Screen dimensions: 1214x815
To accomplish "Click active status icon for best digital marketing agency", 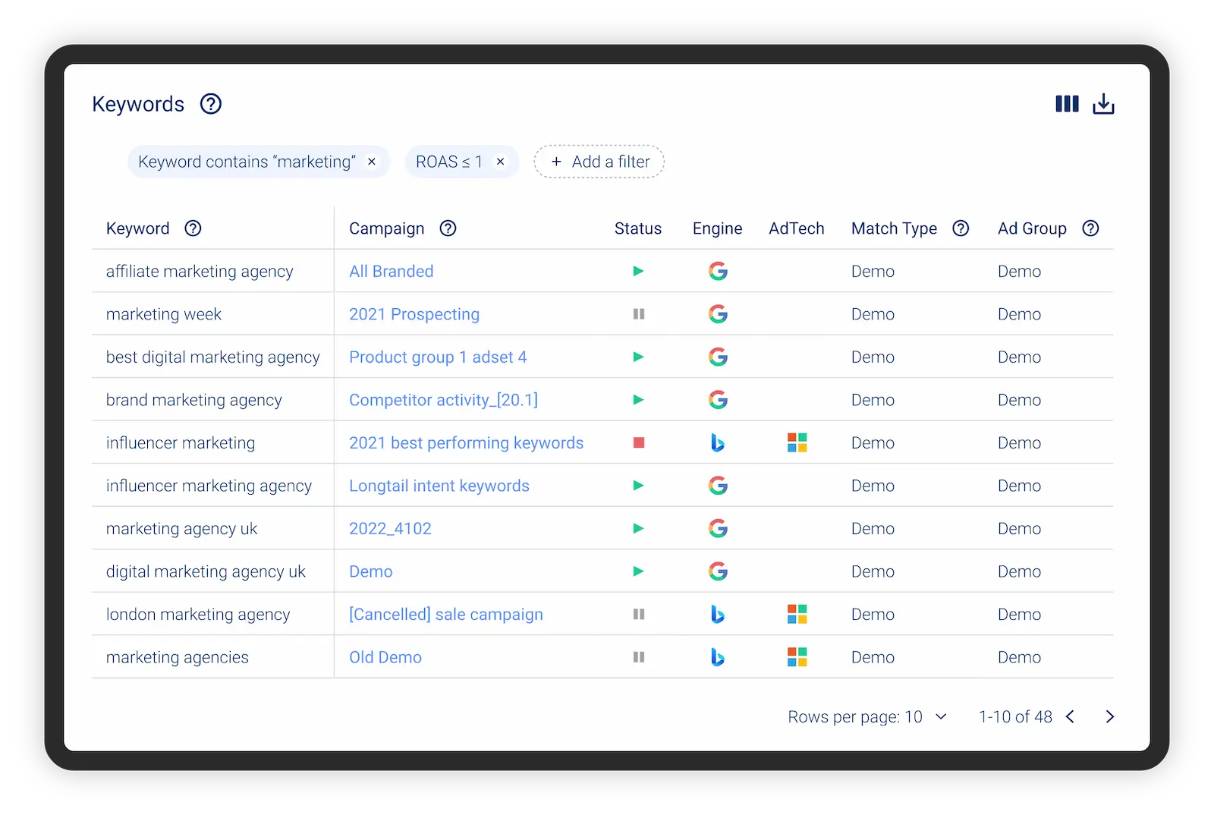I will click(x=638, y=357).
